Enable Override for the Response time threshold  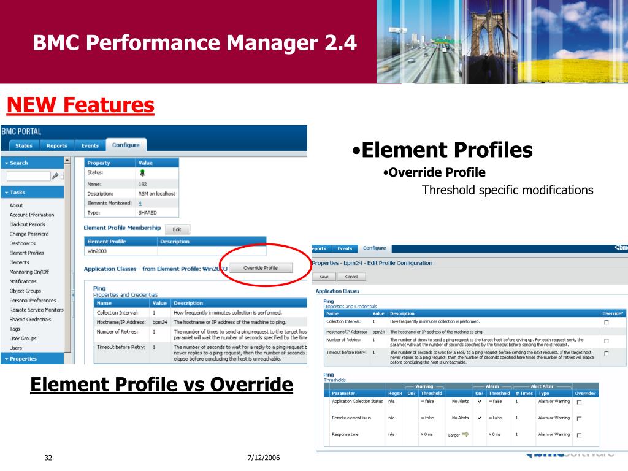click(579, 435)
